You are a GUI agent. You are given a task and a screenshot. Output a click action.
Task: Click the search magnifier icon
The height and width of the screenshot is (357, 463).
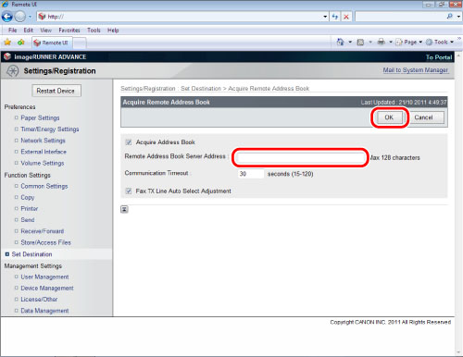(450, 17)
